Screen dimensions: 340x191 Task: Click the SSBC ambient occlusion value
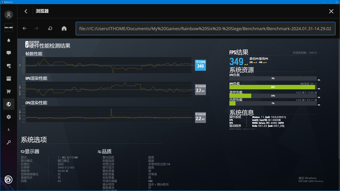[150, 181]
